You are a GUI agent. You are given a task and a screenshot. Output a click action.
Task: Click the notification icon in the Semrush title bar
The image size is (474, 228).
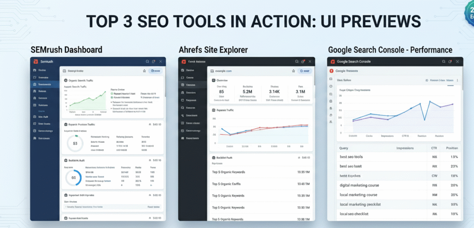[154, 62]
